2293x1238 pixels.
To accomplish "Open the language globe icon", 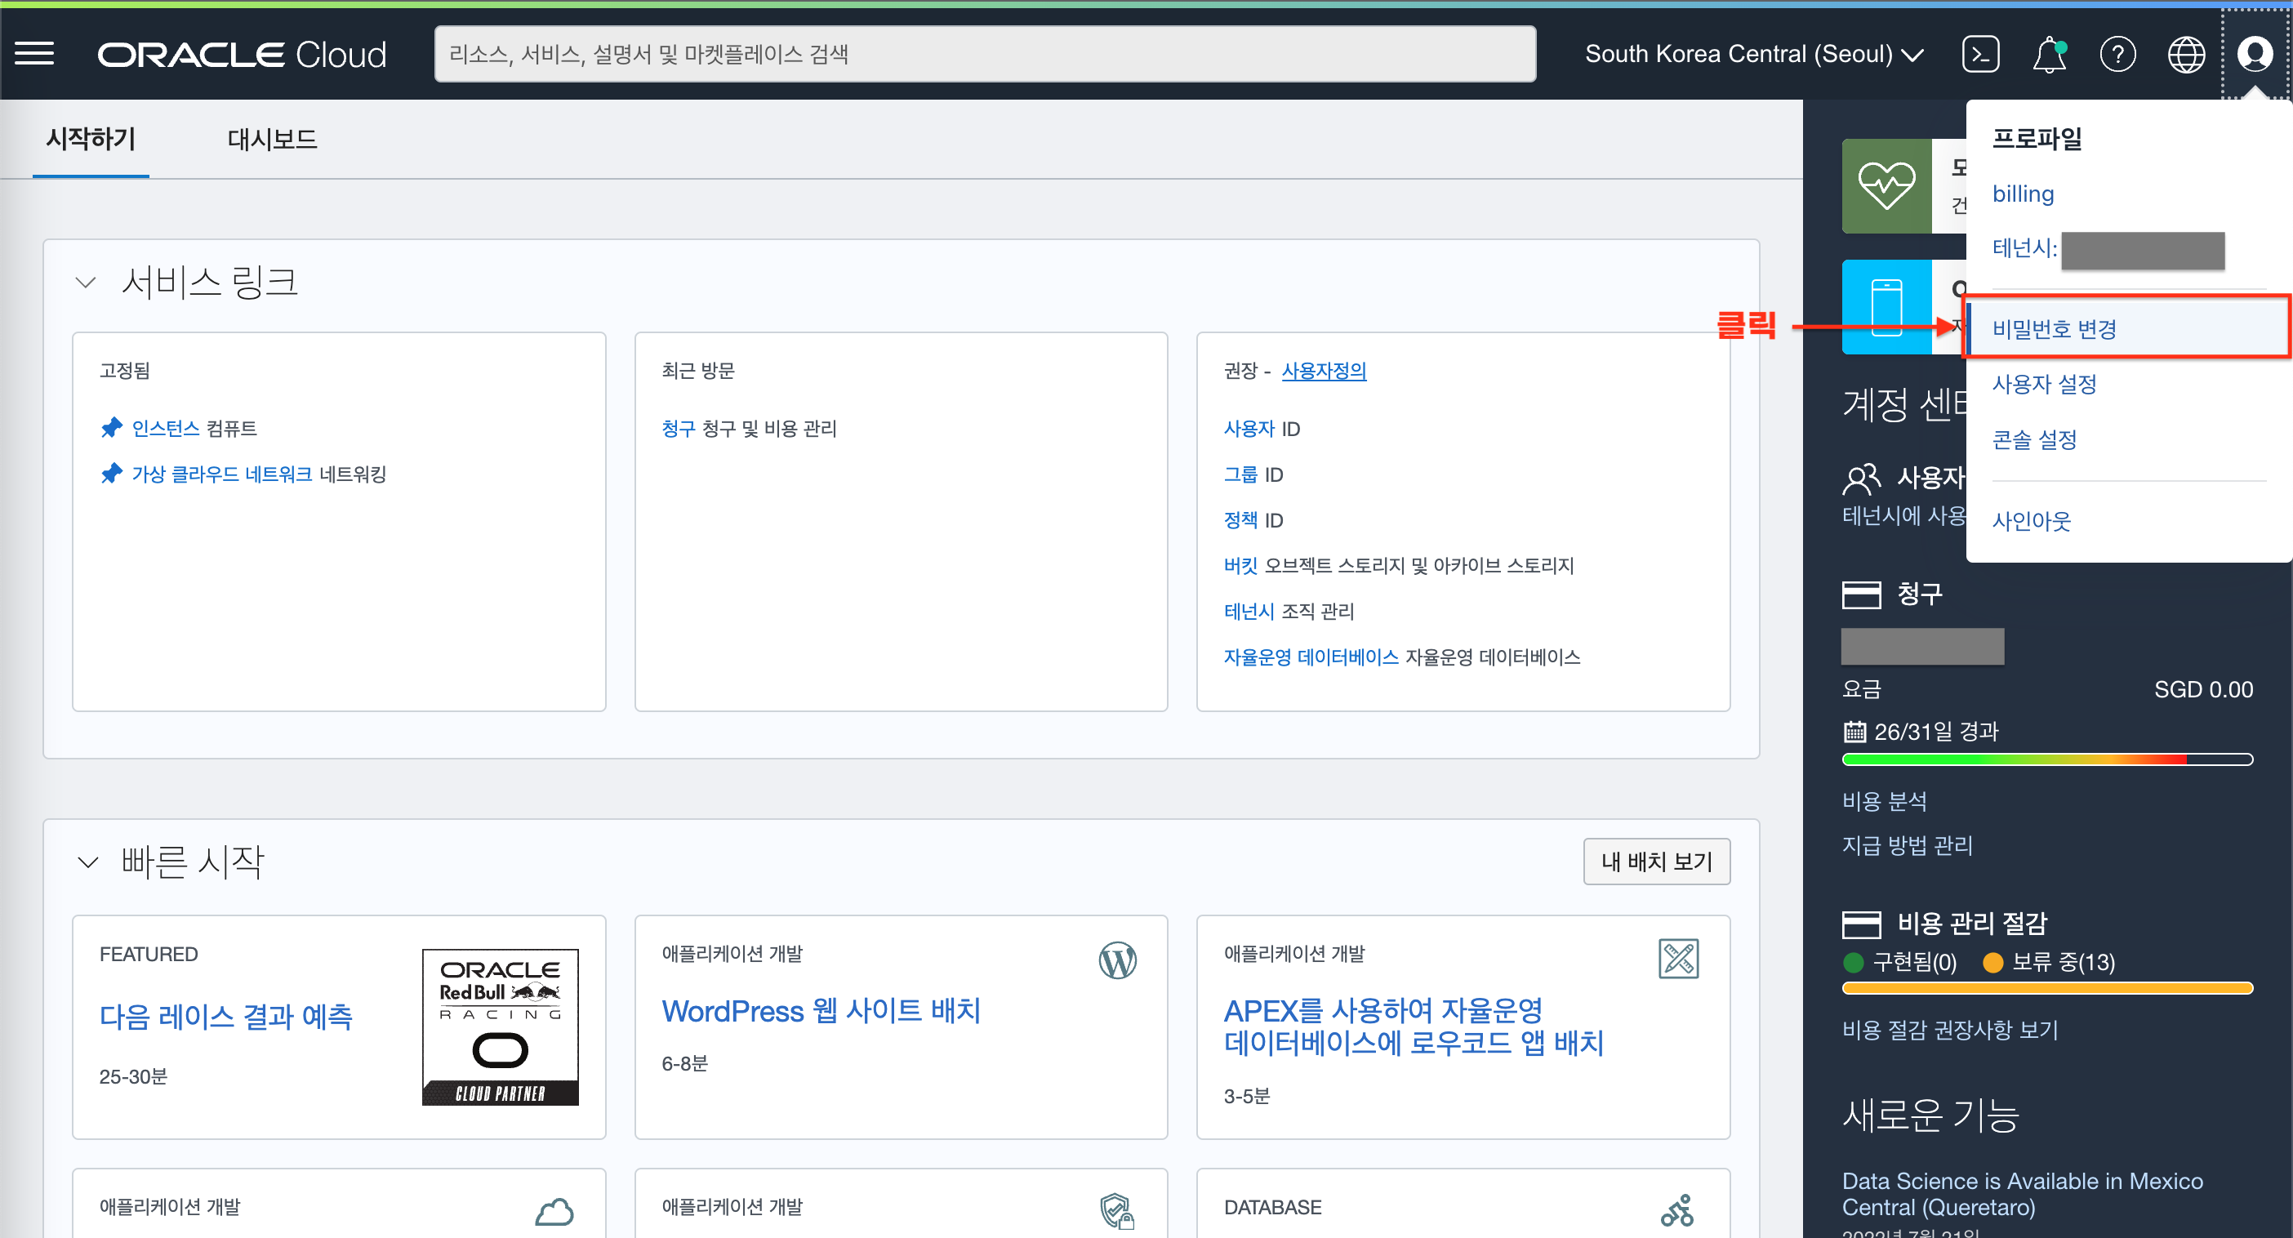I will coord(2186,53).
